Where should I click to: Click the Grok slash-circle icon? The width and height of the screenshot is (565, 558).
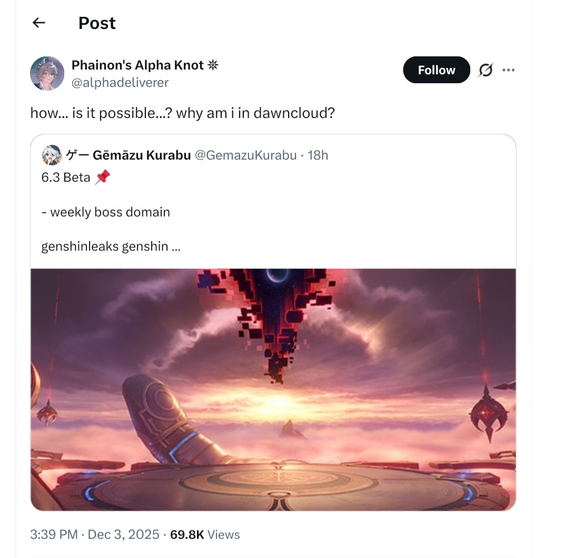(485, 70)
